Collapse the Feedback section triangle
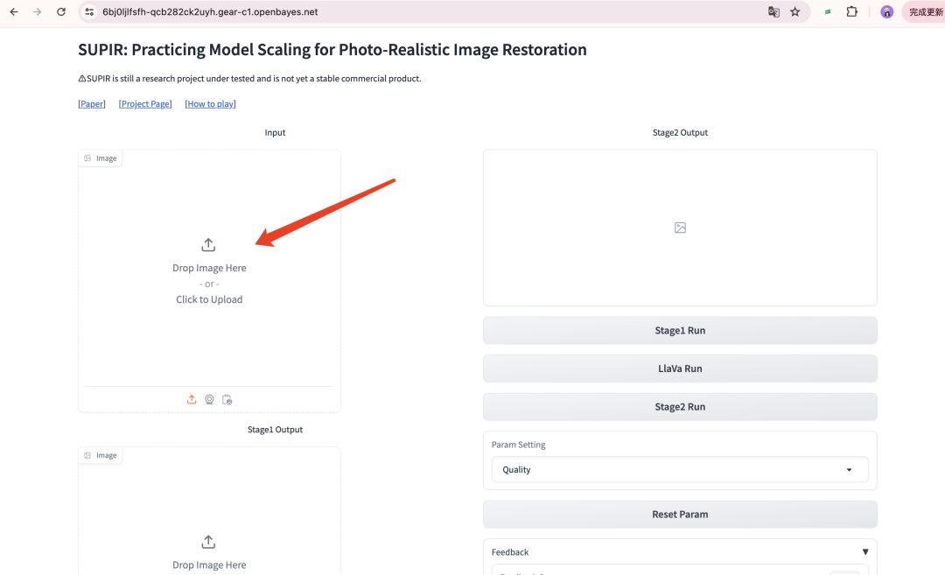945x575 pixels. 865,552
